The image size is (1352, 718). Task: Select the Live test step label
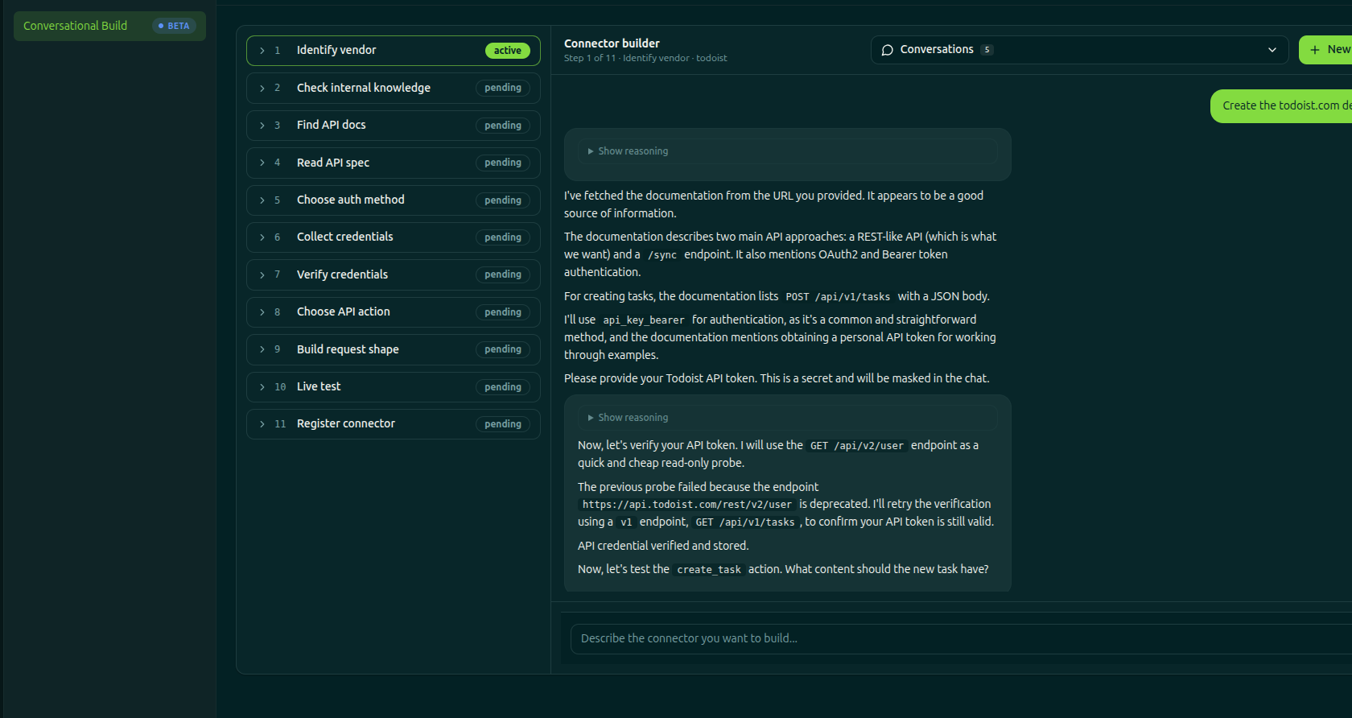pyautogui.click(x=319, y=386)
